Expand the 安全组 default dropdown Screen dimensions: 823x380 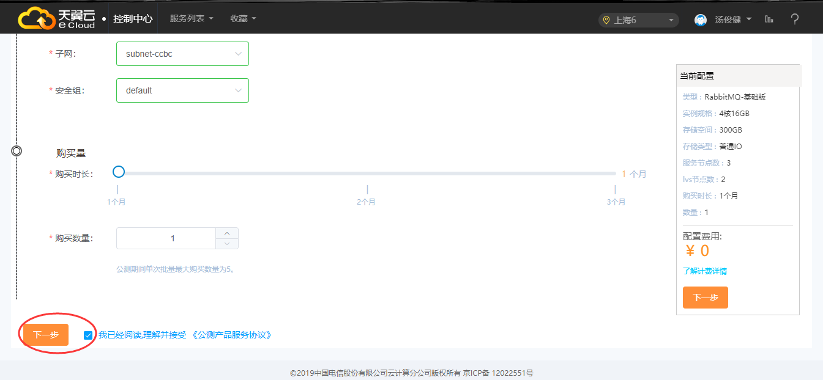(x=182, y=90)
